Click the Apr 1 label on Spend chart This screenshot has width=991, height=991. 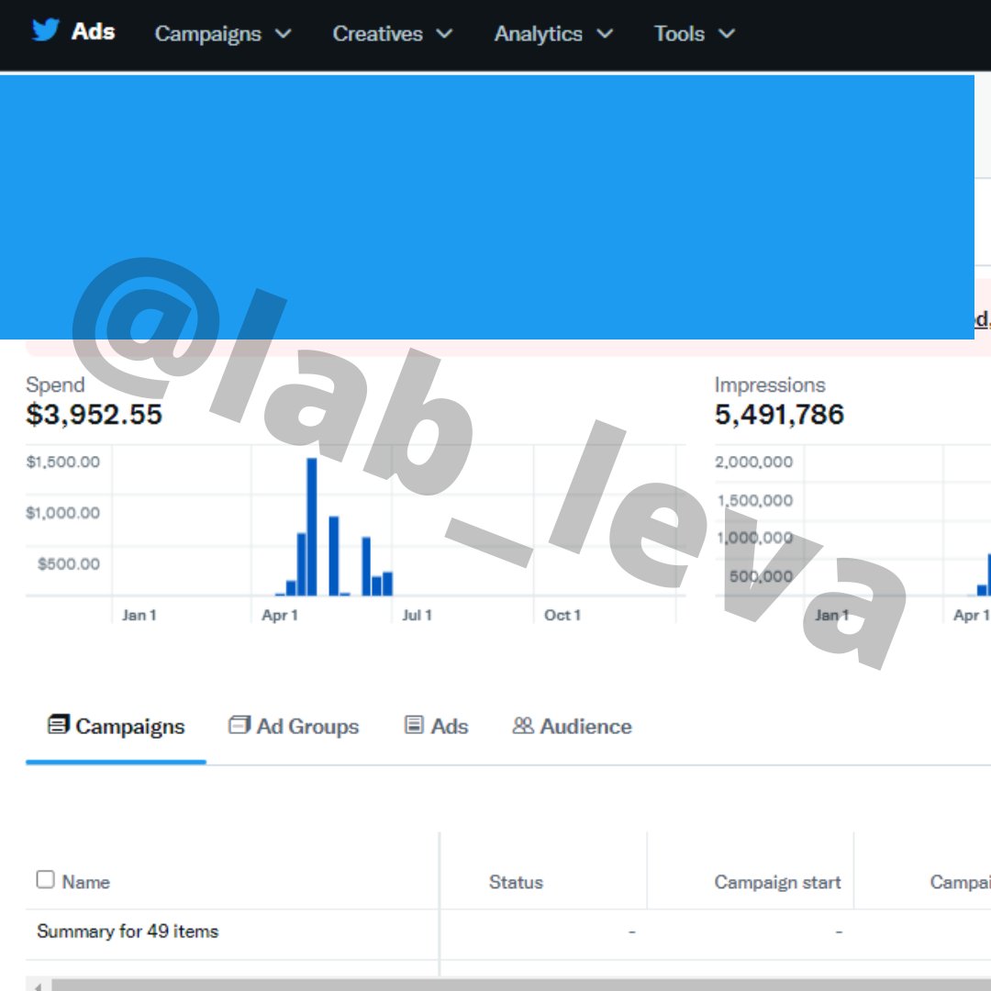coord(279,615)
